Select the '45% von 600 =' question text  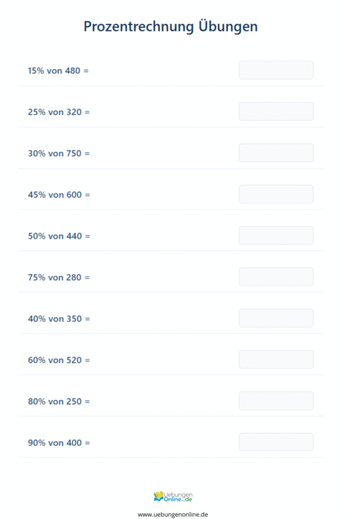59,195
